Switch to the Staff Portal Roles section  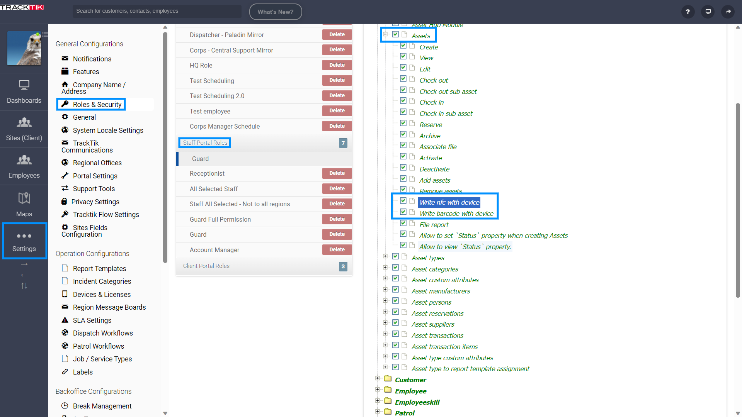[x=204, y=142]
